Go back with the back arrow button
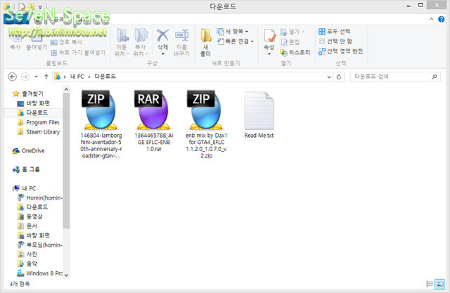Viewport: 450px width, 293px height. point(13,77)
